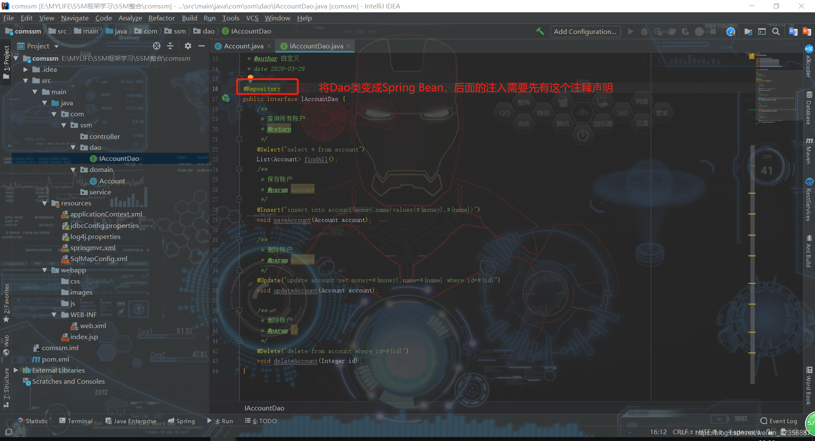Toggle the Java Enterprise tool window
The width and height of the screenshot is (815, 441).
coord(131,421)
